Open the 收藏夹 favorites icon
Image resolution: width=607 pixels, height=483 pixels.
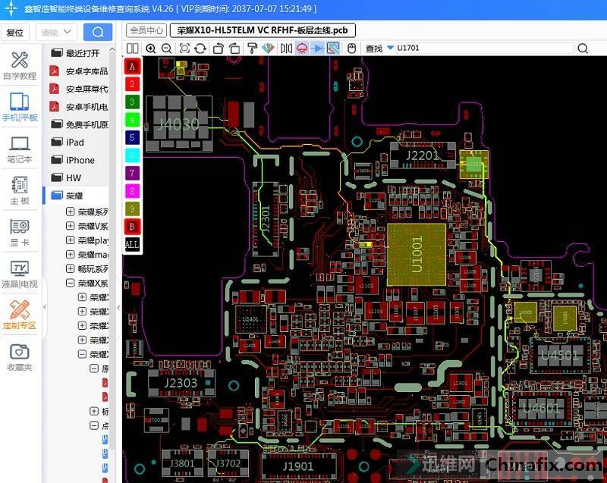(x=20, y=357)
